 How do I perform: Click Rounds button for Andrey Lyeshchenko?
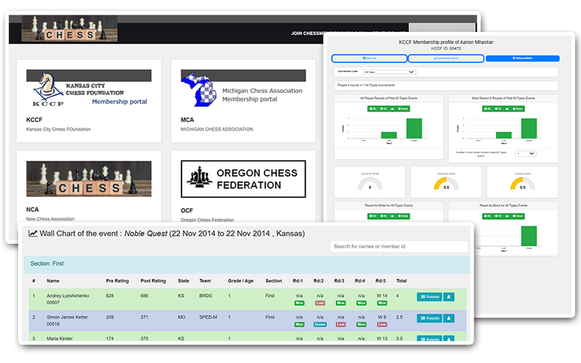pyautogui.click(x=428, y=296)
